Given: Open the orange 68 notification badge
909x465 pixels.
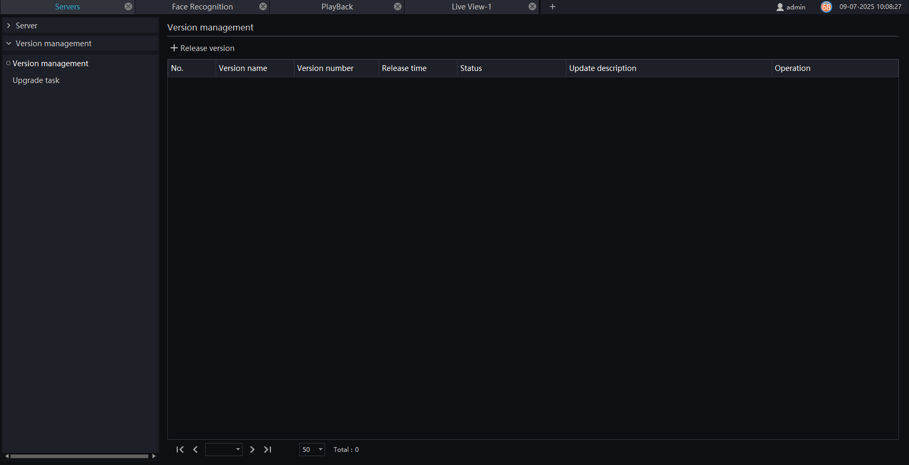Looking at the screenshot, I should tap(826, 7).
